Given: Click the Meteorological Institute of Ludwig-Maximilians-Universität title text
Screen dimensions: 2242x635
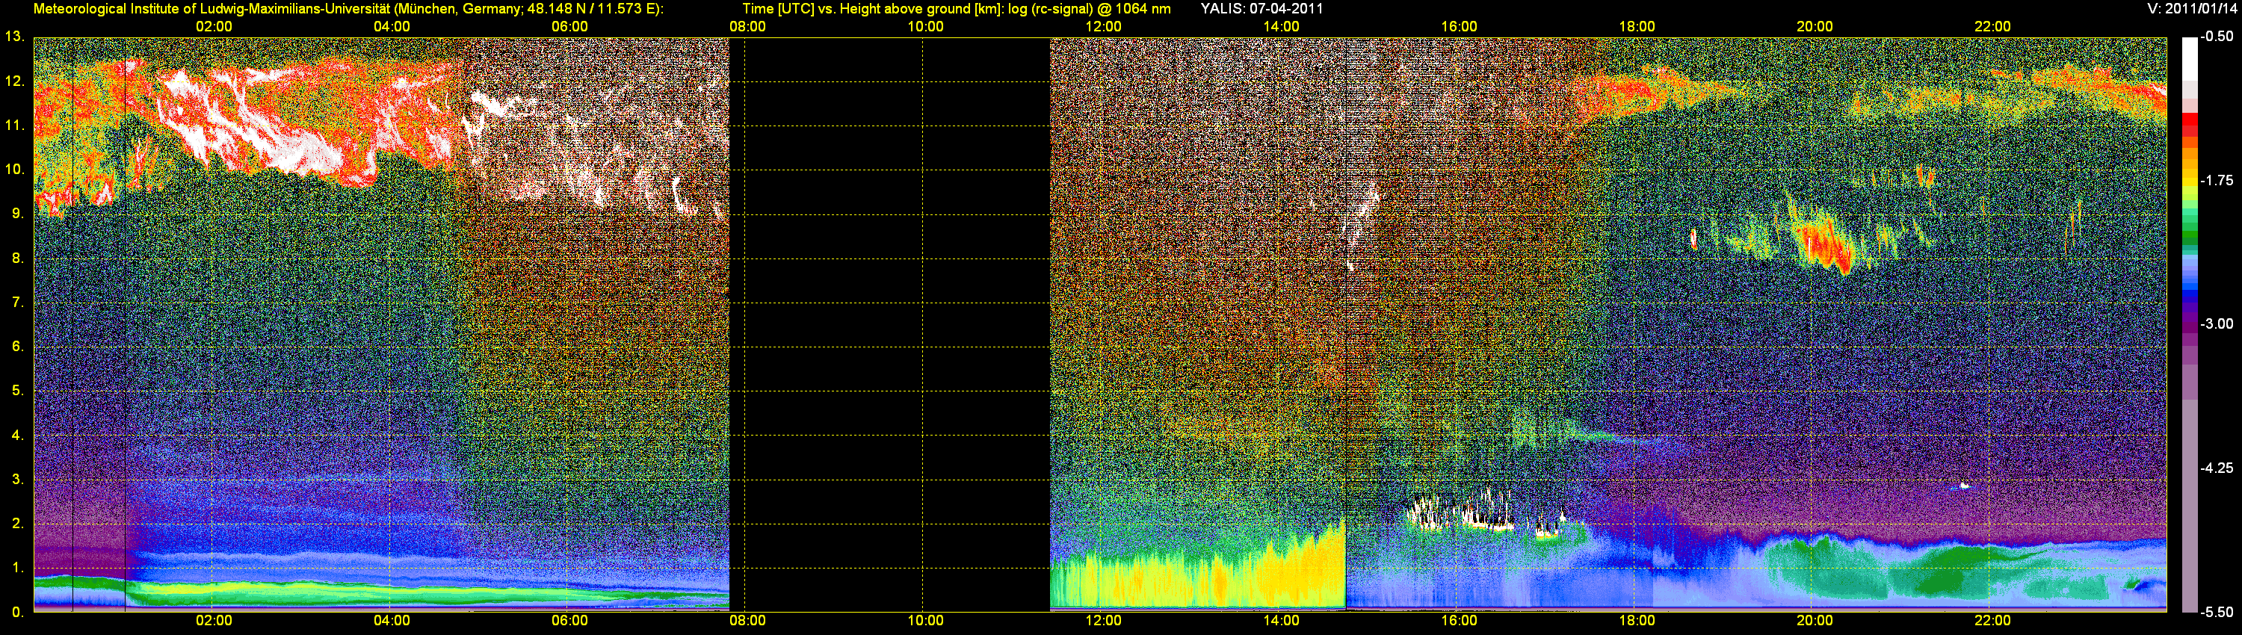Looking at the screenshot, I should 348,9.
